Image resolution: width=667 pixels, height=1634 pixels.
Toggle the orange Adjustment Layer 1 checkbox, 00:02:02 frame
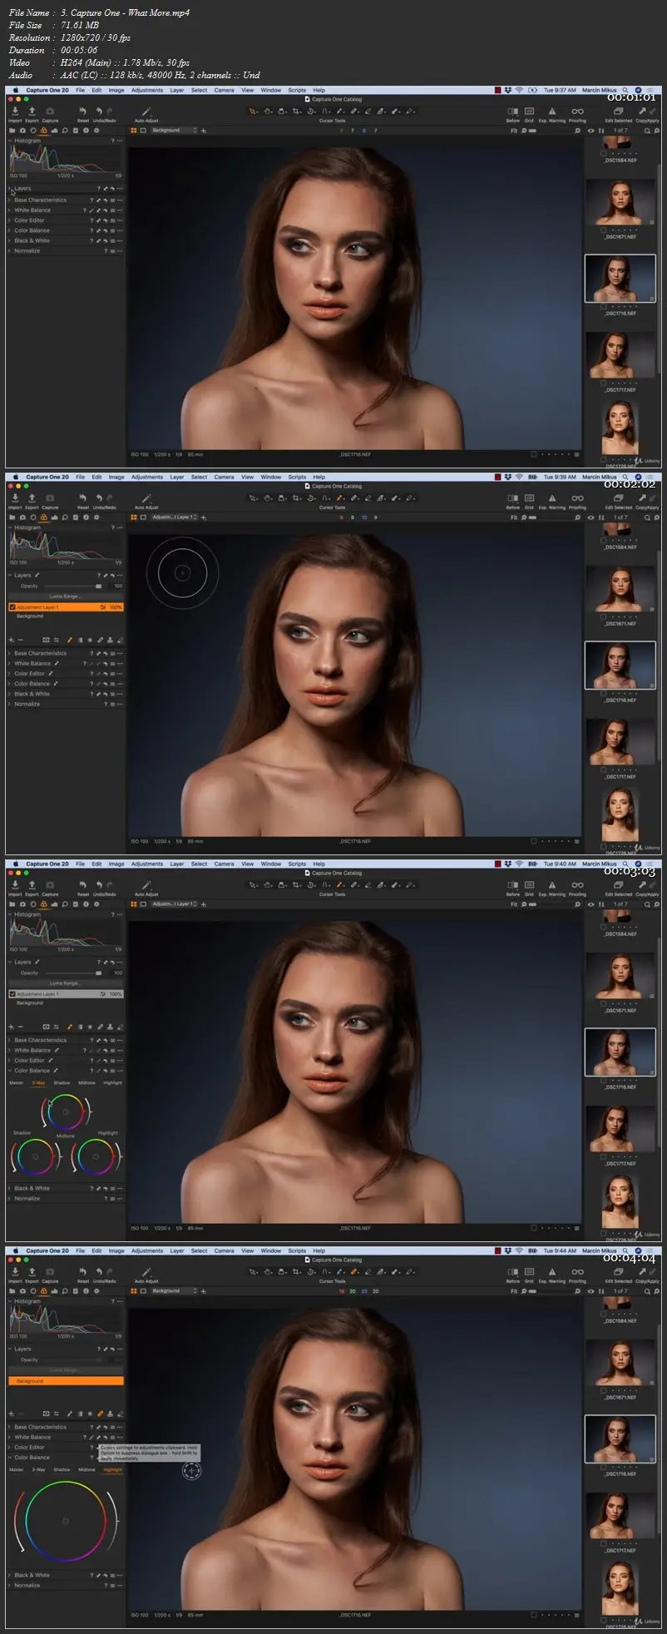pos(12,607)
